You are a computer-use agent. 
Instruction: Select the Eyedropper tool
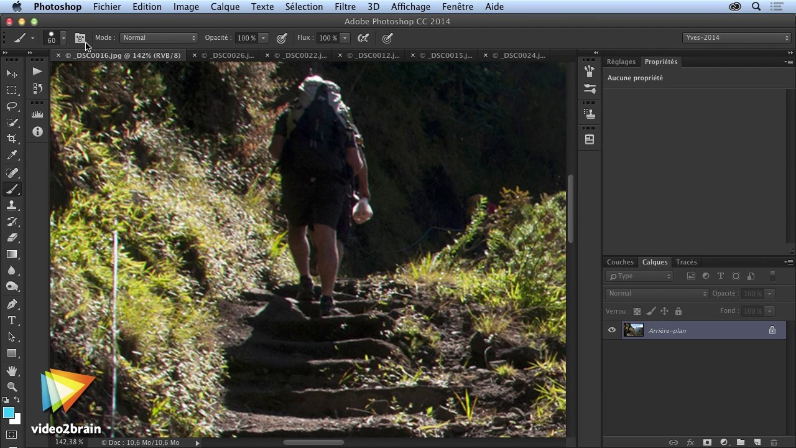[12, 156]
